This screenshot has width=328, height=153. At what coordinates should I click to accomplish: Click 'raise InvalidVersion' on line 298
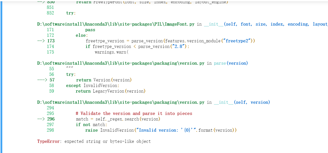click(x=110, y=130)
